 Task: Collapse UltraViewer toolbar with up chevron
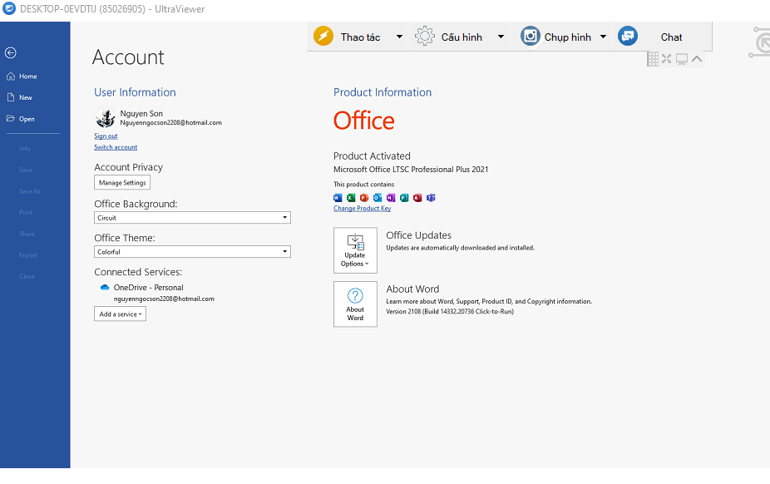pyautogui.click(x=697, y=59)
